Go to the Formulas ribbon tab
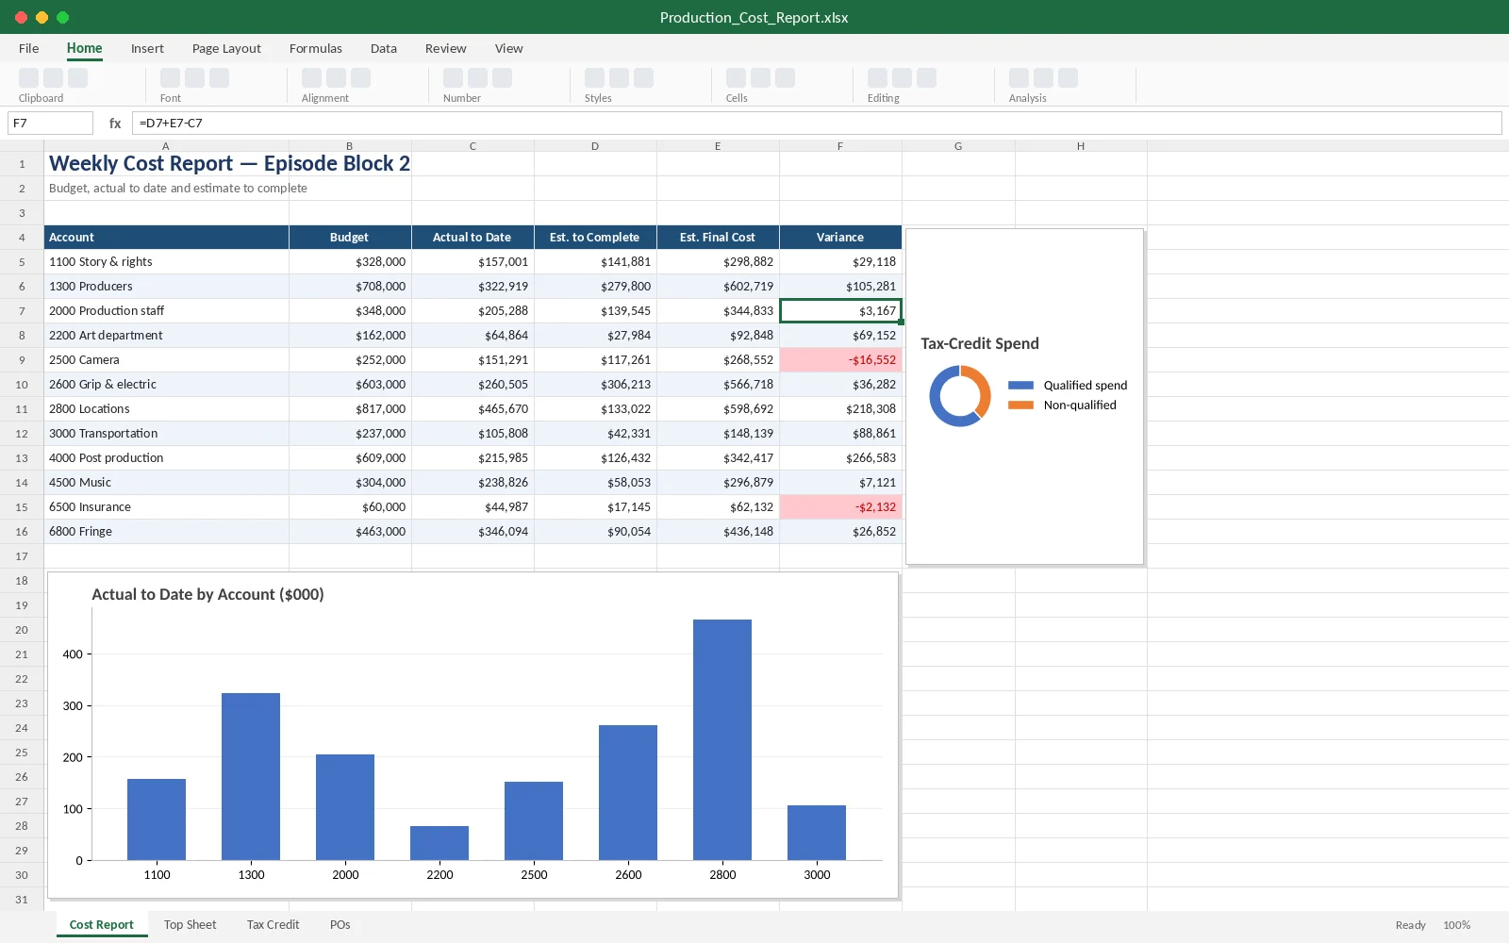Viewport: 1509px width, 943px height. (x=316, y=49)
